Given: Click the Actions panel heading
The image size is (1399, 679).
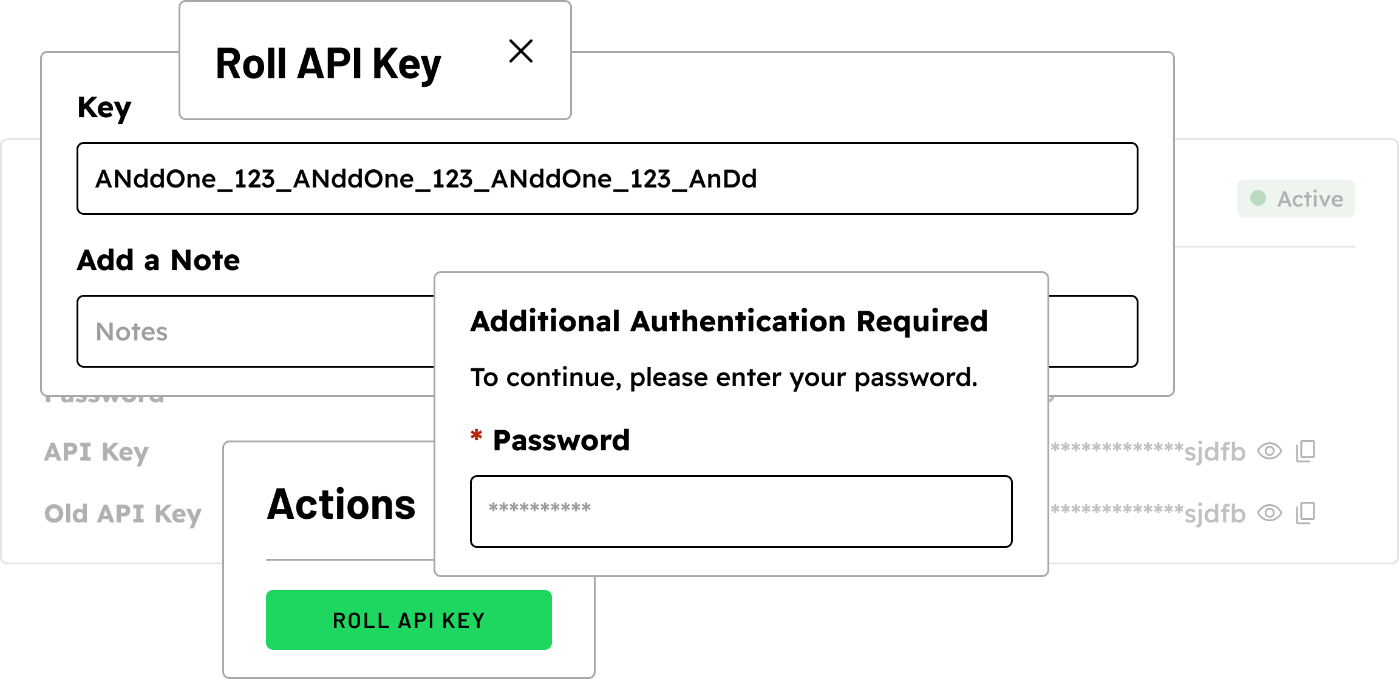Looking at the screenshot, I should [x=341, y=505].
